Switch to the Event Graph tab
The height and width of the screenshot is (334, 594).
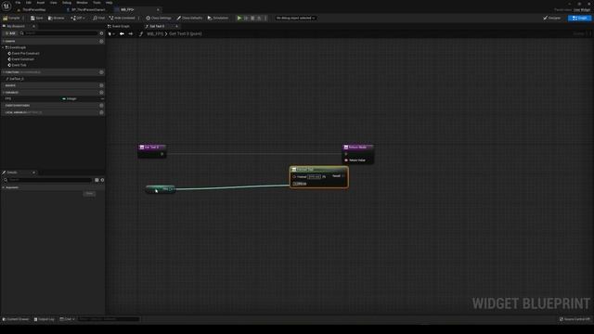click(121, 26)
